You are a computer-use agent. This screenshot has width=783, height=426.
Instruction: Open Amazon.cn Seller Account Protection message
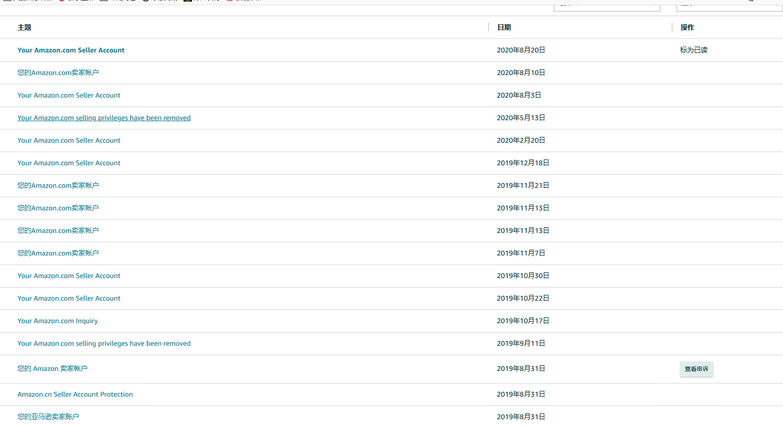tap(75, 395)
